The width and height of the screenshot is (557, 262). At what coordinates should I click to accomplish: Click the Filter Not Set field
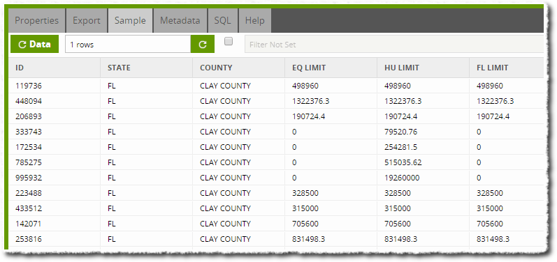(394, 45)
